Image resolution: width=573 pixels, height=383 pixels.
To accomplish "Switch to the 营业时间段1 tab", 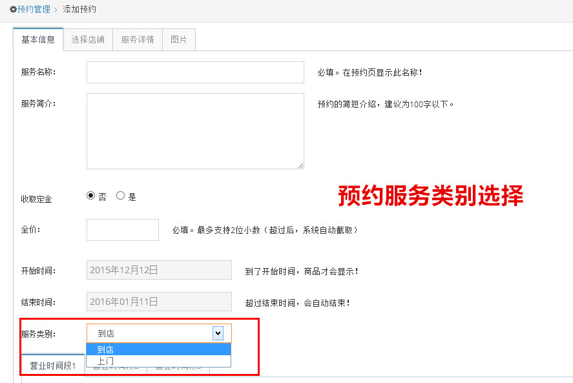I will 53,366.
